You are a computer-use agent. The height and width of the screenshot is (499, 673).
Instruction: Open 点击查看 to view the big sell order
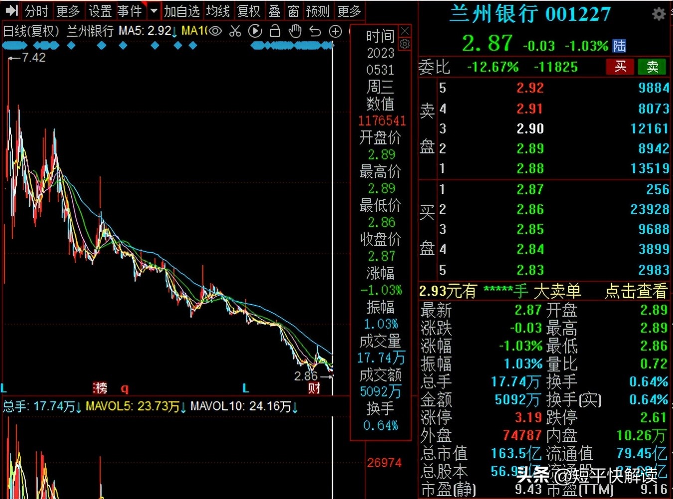click(x=637, y=291)
